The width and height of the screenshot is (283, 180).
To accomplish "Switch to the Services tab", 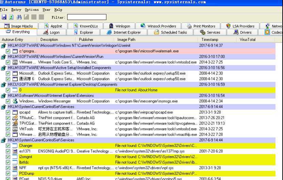I will coord(210,32).
